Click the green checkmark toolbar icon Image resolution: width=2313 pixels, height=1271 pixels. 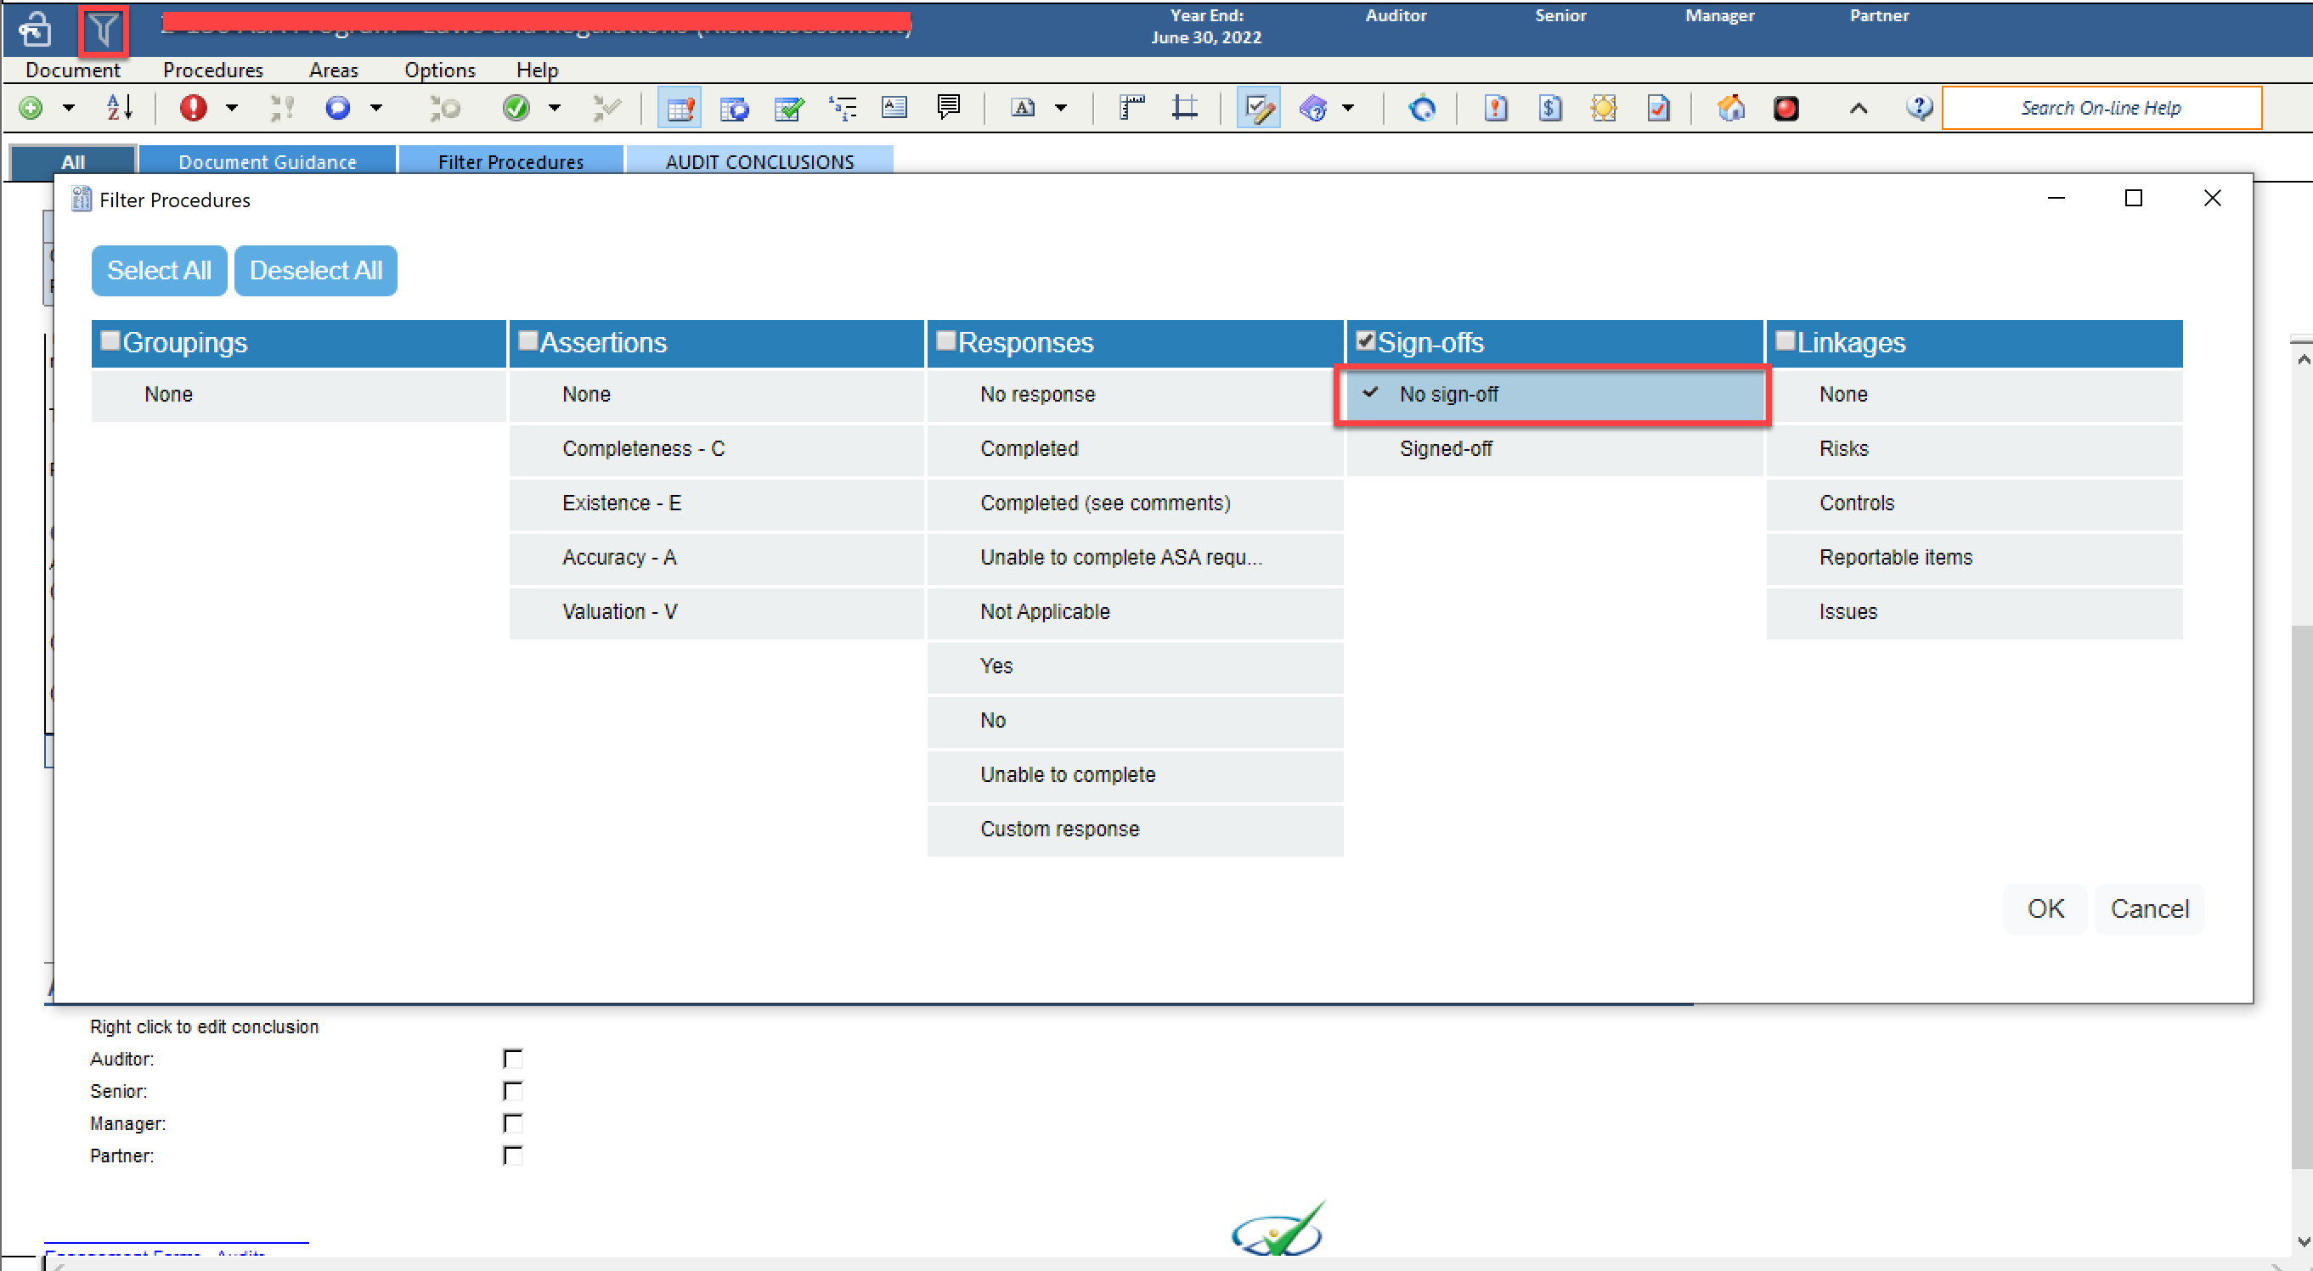[x=516, y=108]
